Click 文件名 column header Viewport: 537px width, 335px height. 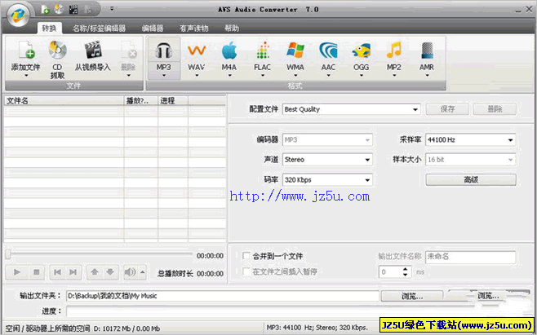click(64, 101)
